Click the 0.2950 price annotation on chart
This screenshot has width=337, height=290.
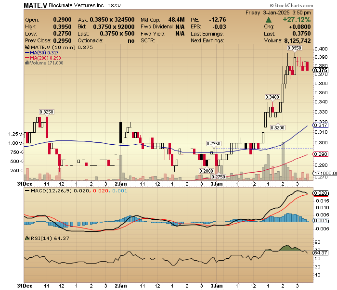click(x=213, y=143)
